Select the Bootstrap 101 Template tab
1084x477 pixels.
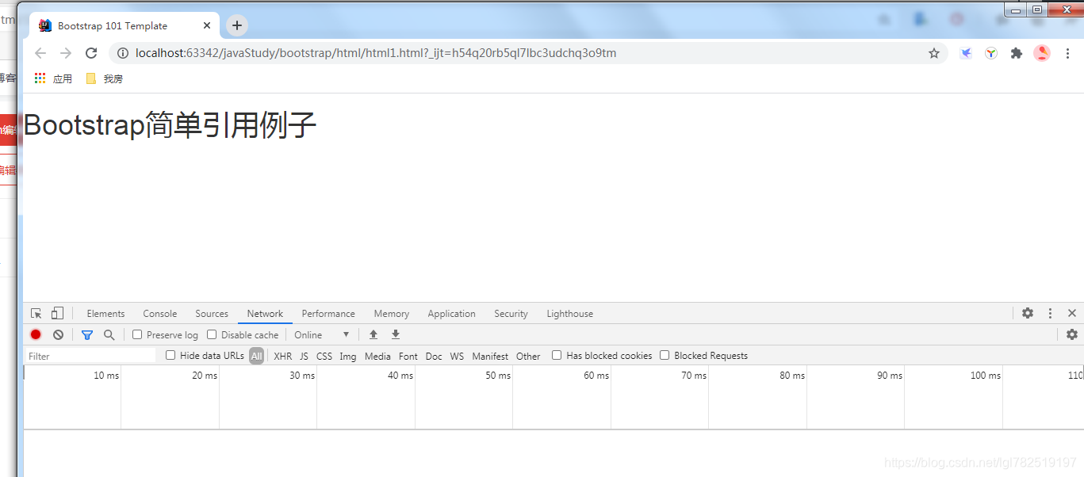click(123, 25)
